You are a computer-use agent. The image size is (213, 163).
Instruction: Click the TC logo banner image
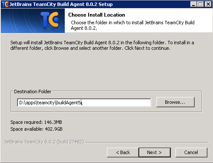pos(33,21)
